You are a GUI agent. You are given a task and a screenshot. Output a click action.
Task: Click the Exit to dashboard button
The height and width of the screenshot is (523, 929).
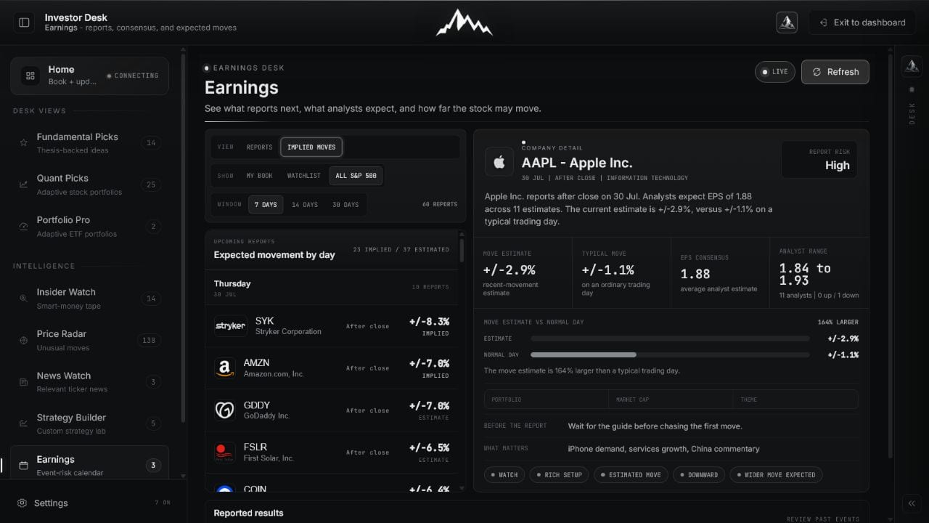[x=863, y=23]
